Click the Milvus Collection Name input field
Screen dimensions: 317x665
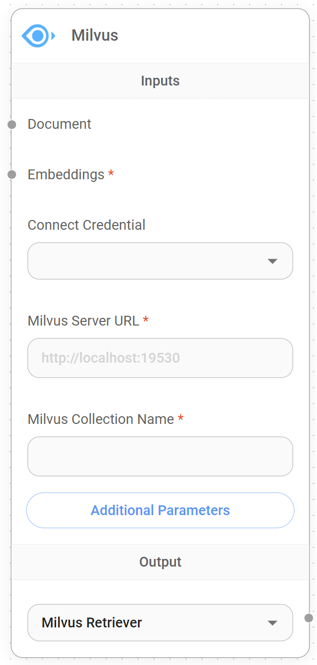pyautogui.click(x=160, y=456)
